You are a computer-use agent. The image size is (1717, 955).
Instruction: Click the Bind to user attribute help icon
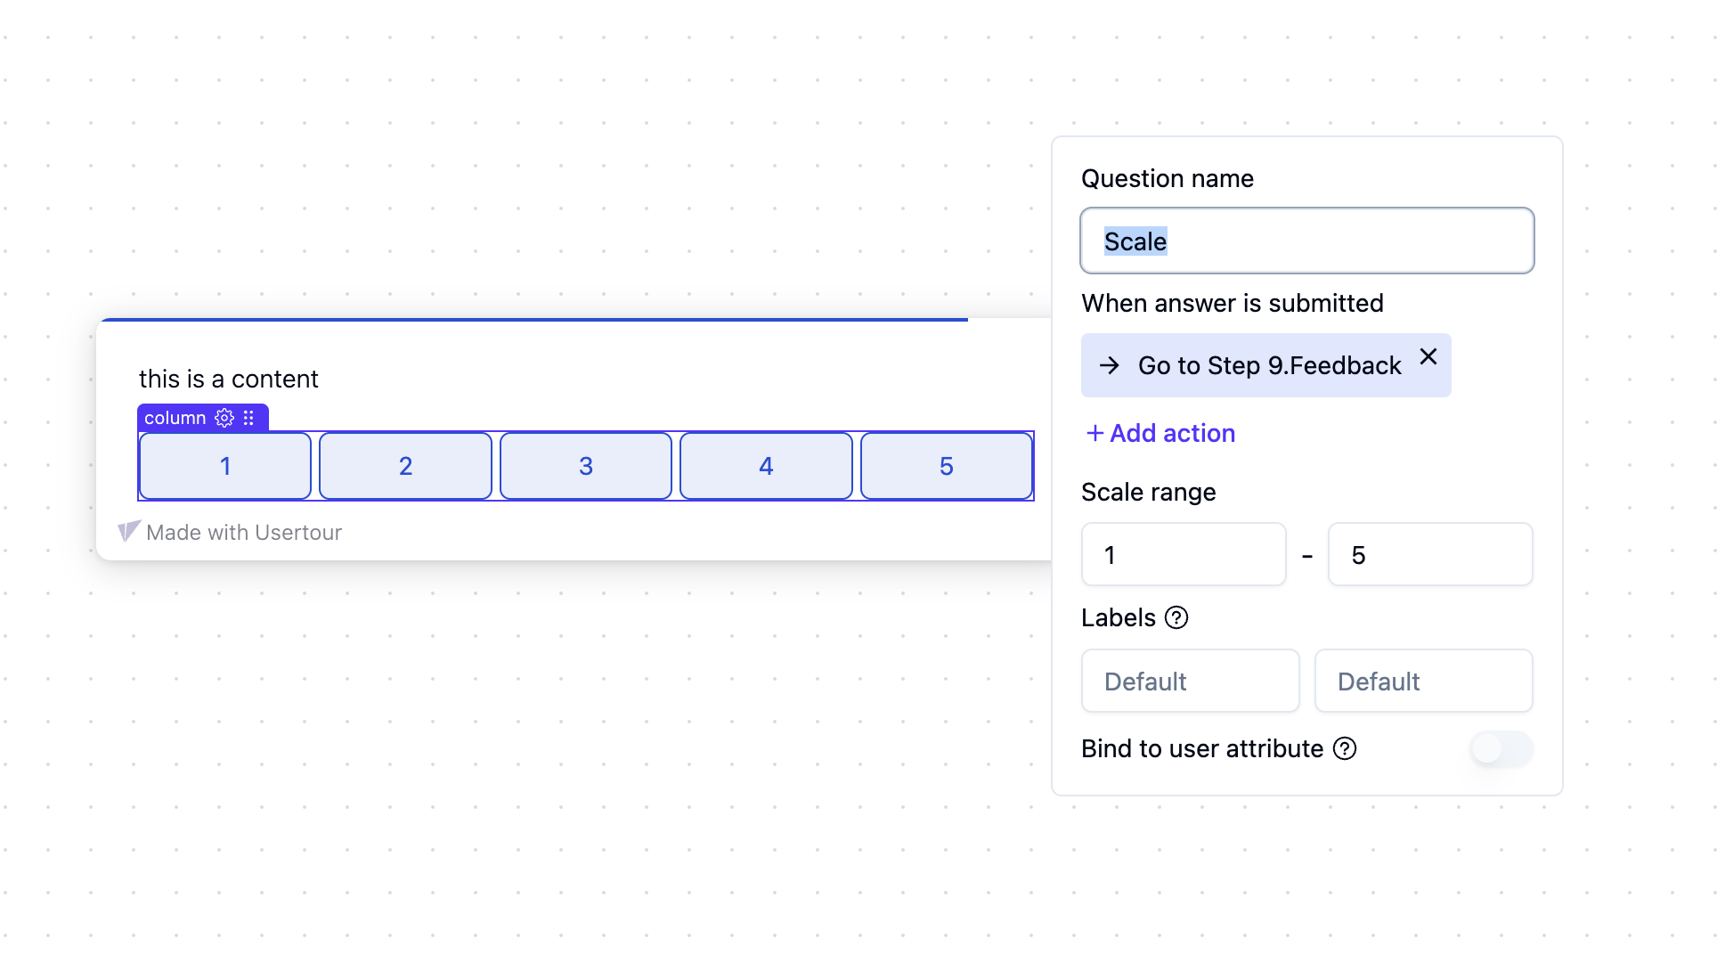click(1345, 748)
